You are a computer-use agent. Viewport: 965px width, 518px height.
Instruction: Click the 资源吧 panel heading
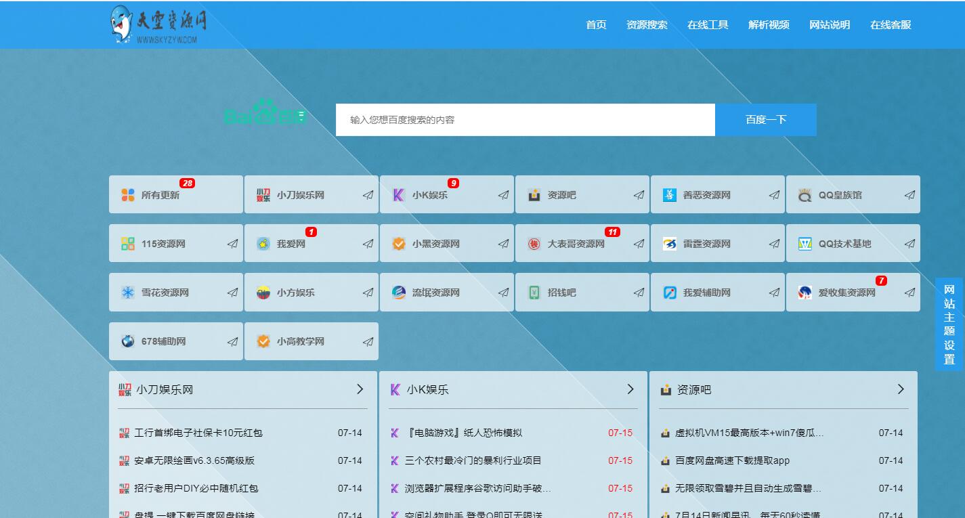tap(694, 389)
